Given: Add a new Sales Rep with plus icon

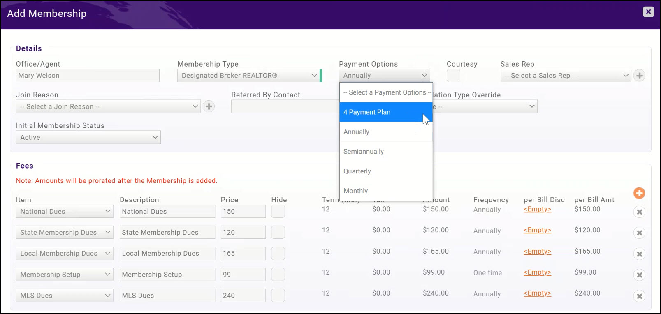Looking at the screenshot, I should pos(639,76).
